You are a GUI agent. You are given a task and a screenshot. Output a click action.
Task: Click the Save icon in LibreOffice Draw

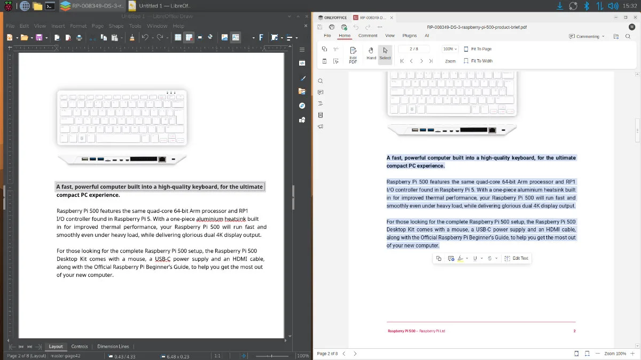click(x=38, y=38)
